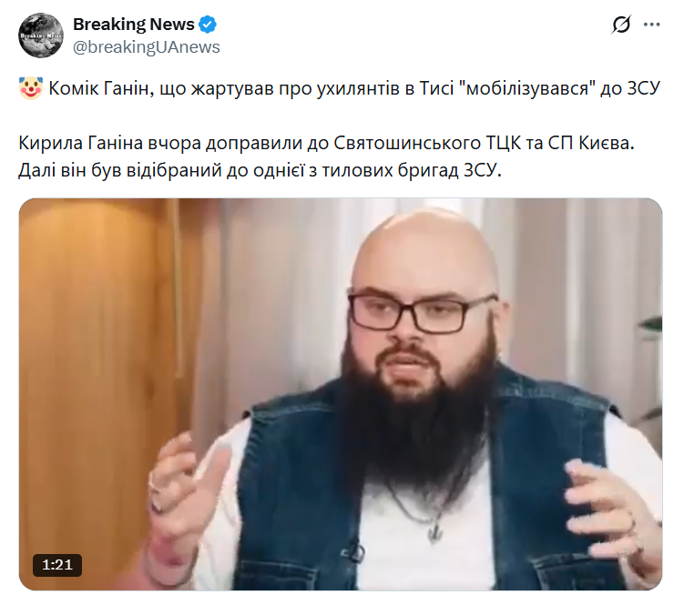
Task: Play the embedded video
Action: click(340, 394)
